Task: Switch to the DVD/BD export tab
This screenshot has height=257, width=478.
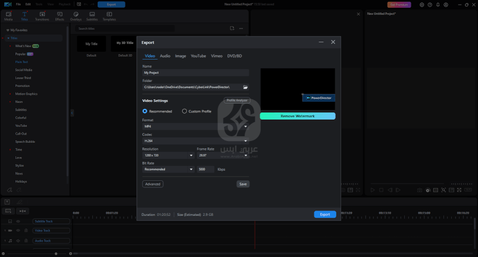Action: [235, 56]
